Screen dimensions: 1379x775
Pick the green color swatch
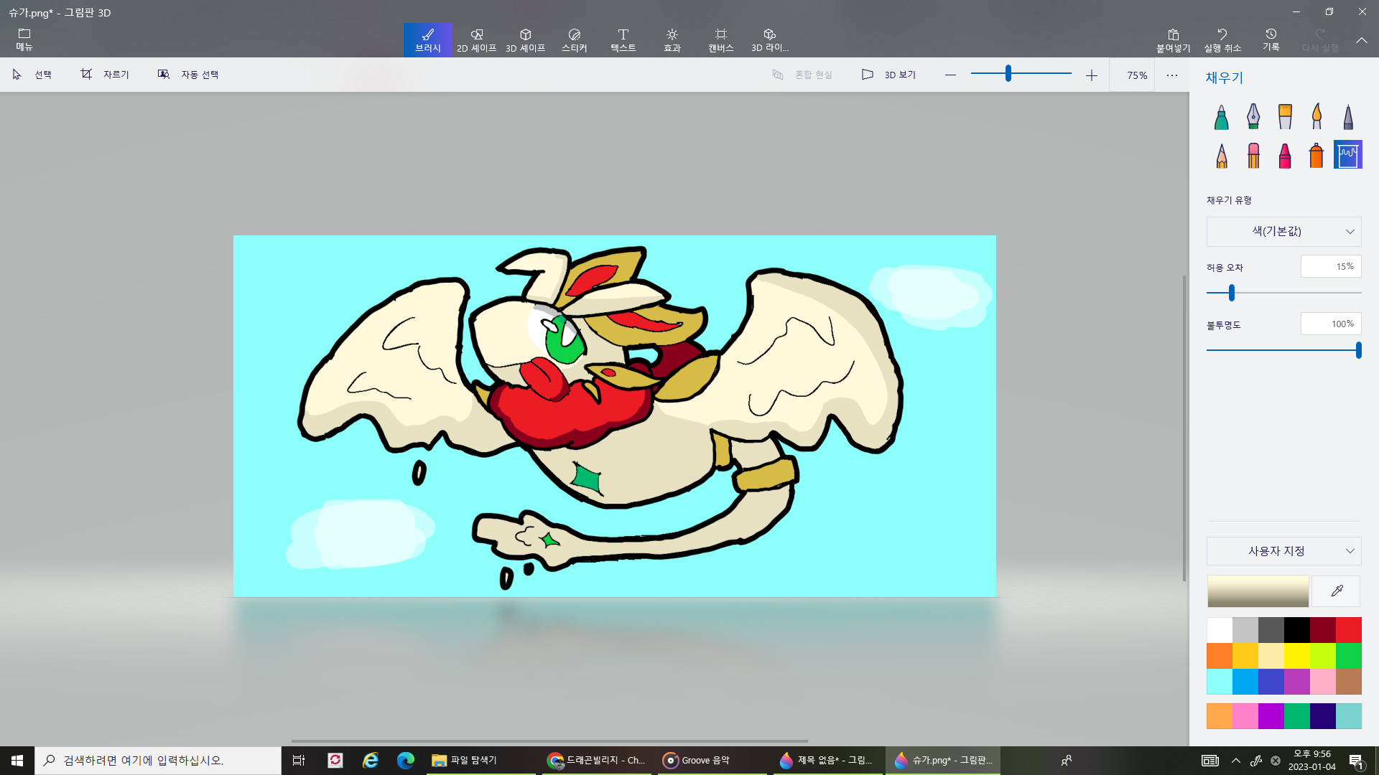tap(1349, 656)
